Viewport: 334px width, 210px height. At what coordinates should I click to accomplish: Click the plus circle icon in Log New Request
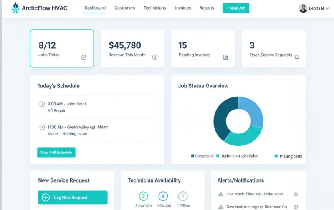click(46, 197)
